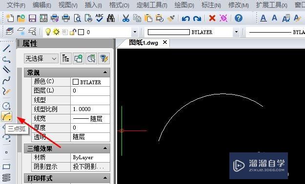Open the 格式(O) menu
This screenshot has height=184, width=305.
(119, 5)
